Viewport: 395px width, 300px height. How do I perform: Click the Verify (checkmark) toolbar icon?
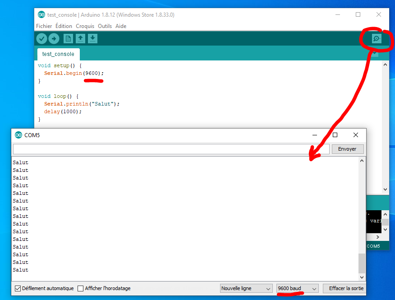tap(41, 39)
